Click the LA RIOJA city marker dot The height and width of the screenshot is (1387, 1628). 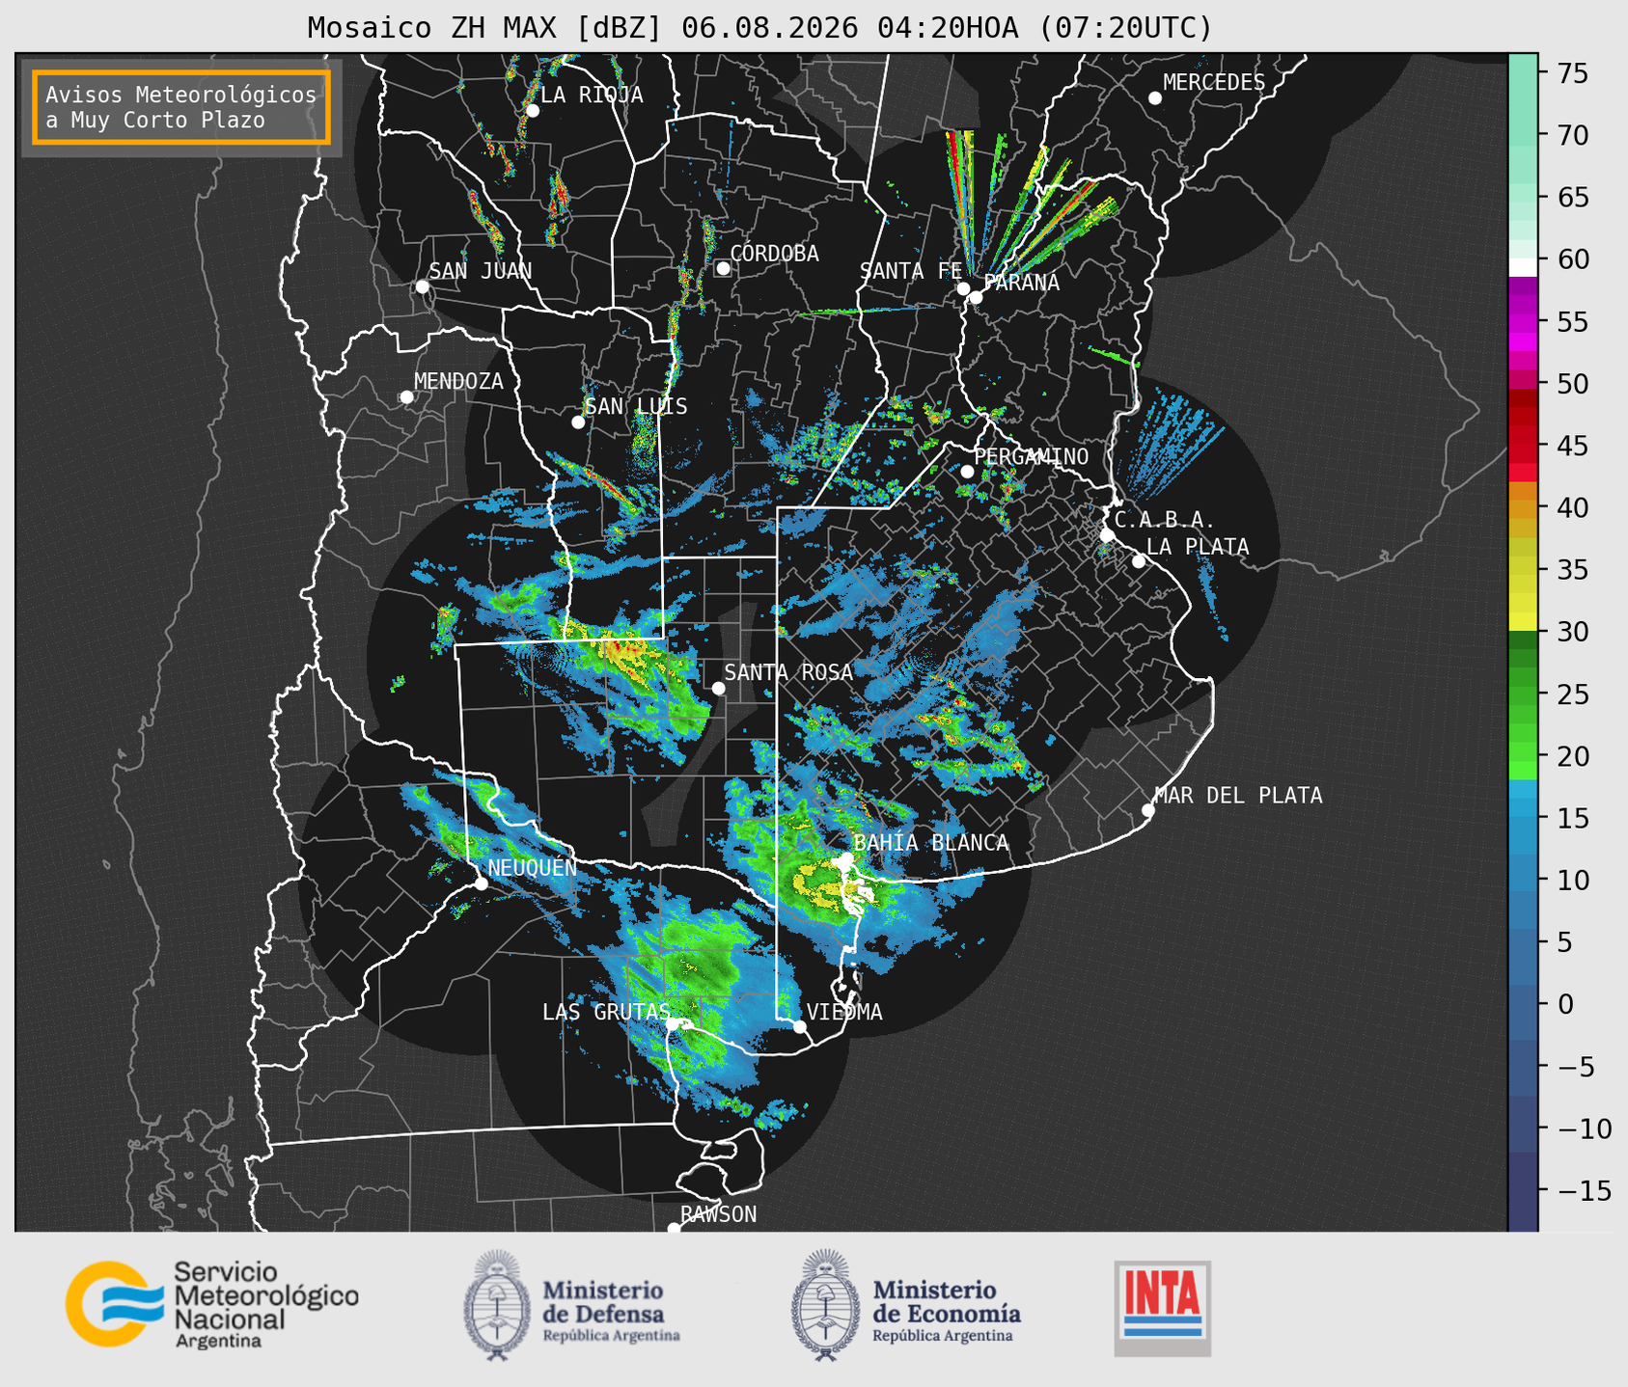coord(532,111)
